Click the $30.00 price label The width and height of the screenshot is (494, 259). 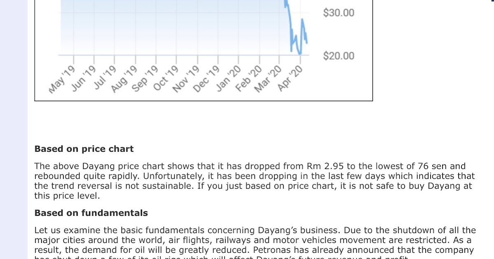pyautogui.click(x=338, y=13)
